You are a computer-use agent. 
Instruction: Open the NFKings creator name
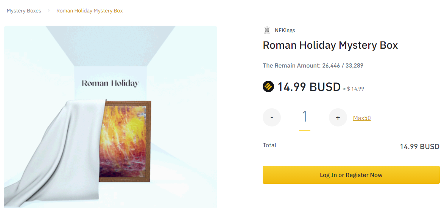tap(285, 30)
